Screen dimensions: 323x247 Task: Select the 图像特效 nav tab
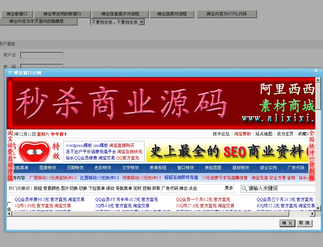[x=48, y=168]
